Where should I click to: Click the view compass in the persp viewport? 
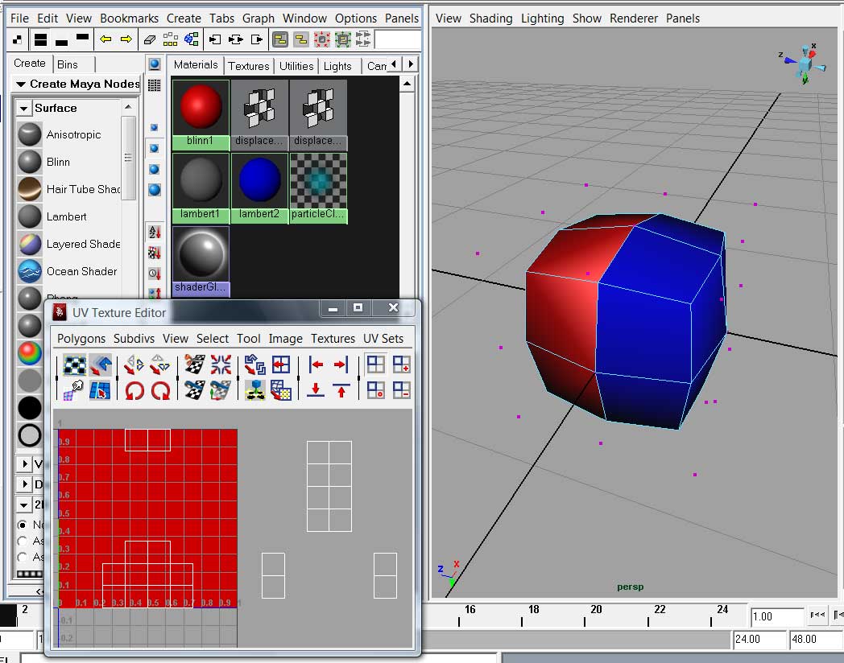pos(803,64)
